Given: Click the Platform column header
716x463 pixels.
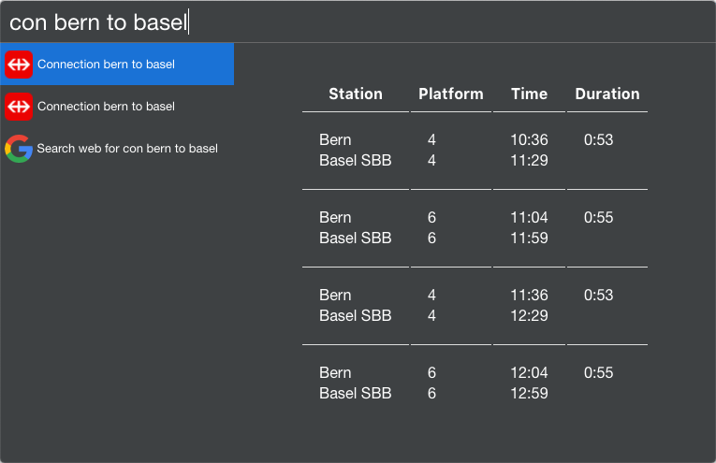Looking at the screenshot, I should pyautogui.click(x=451, y=94).
